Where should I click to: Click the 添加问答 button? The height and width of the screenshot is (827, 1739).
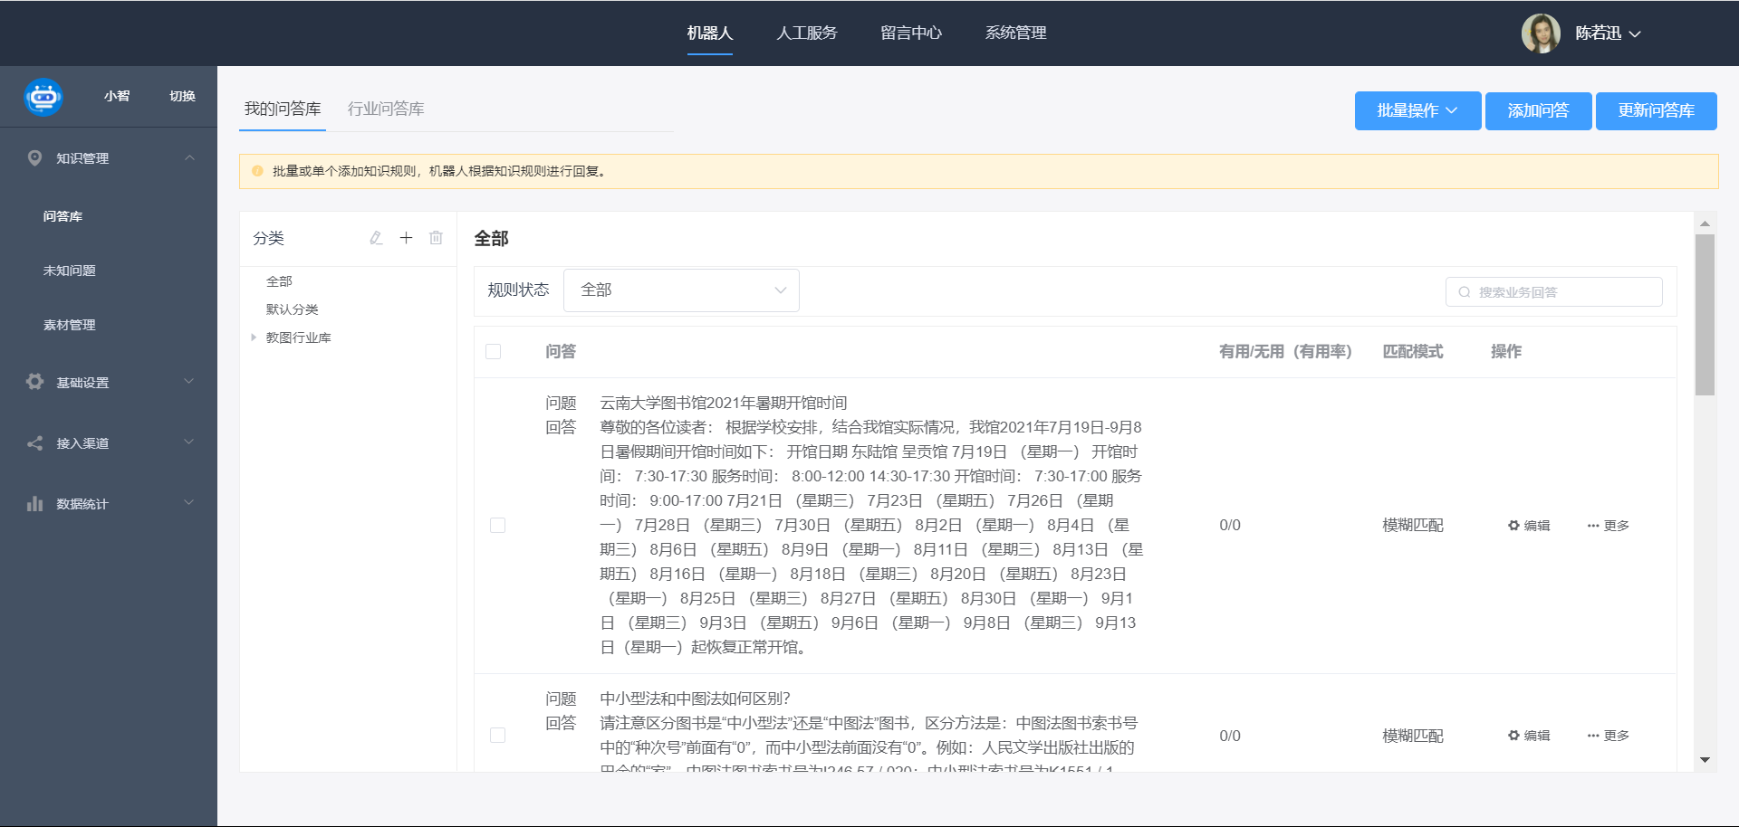point(1538,111)
